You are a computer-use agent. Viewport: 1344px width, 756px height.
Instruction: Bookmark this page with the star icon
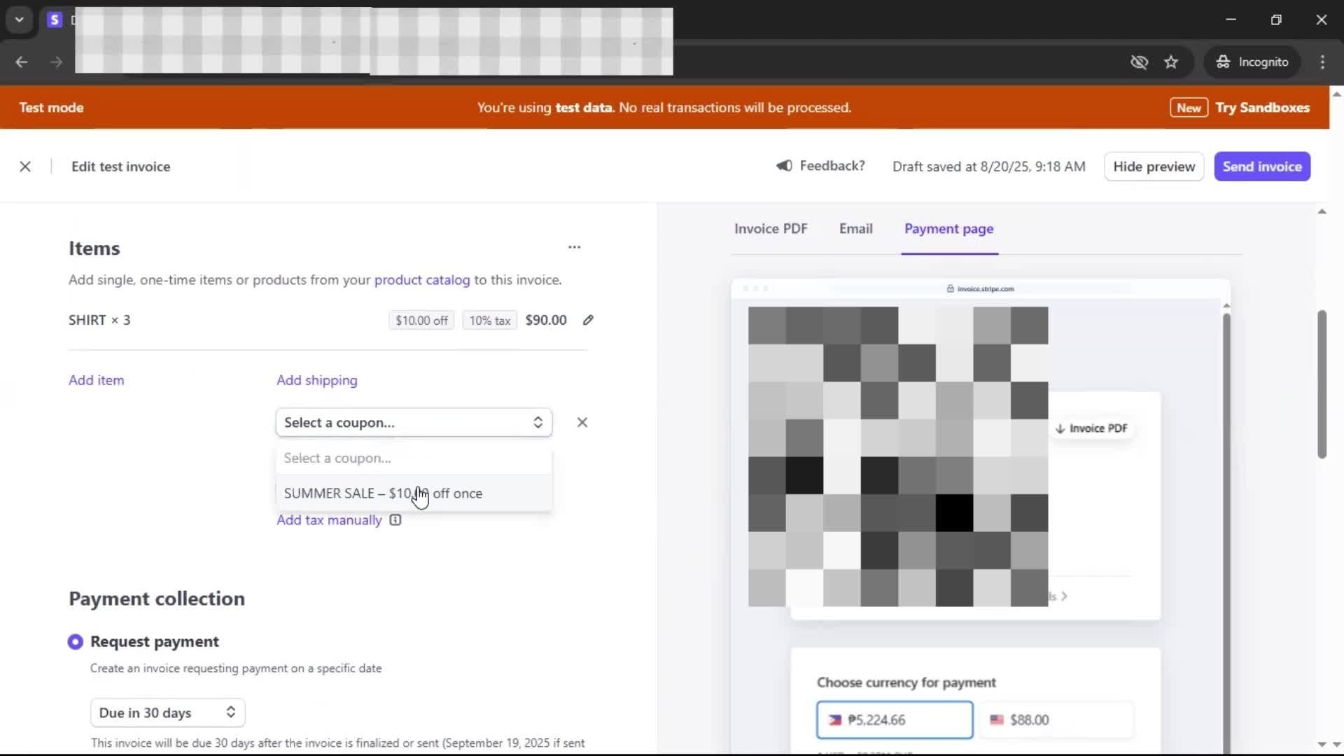[1171, 62]
